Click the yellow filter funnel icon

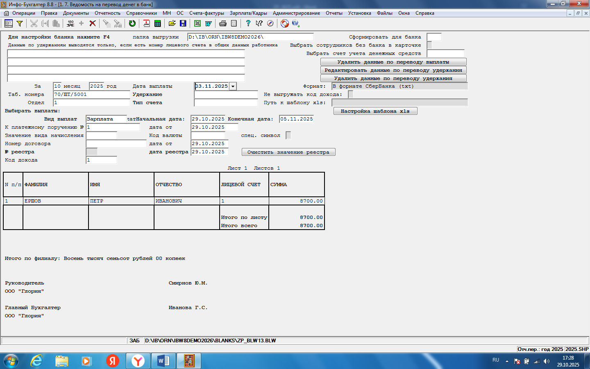click(x=19, y=23)
